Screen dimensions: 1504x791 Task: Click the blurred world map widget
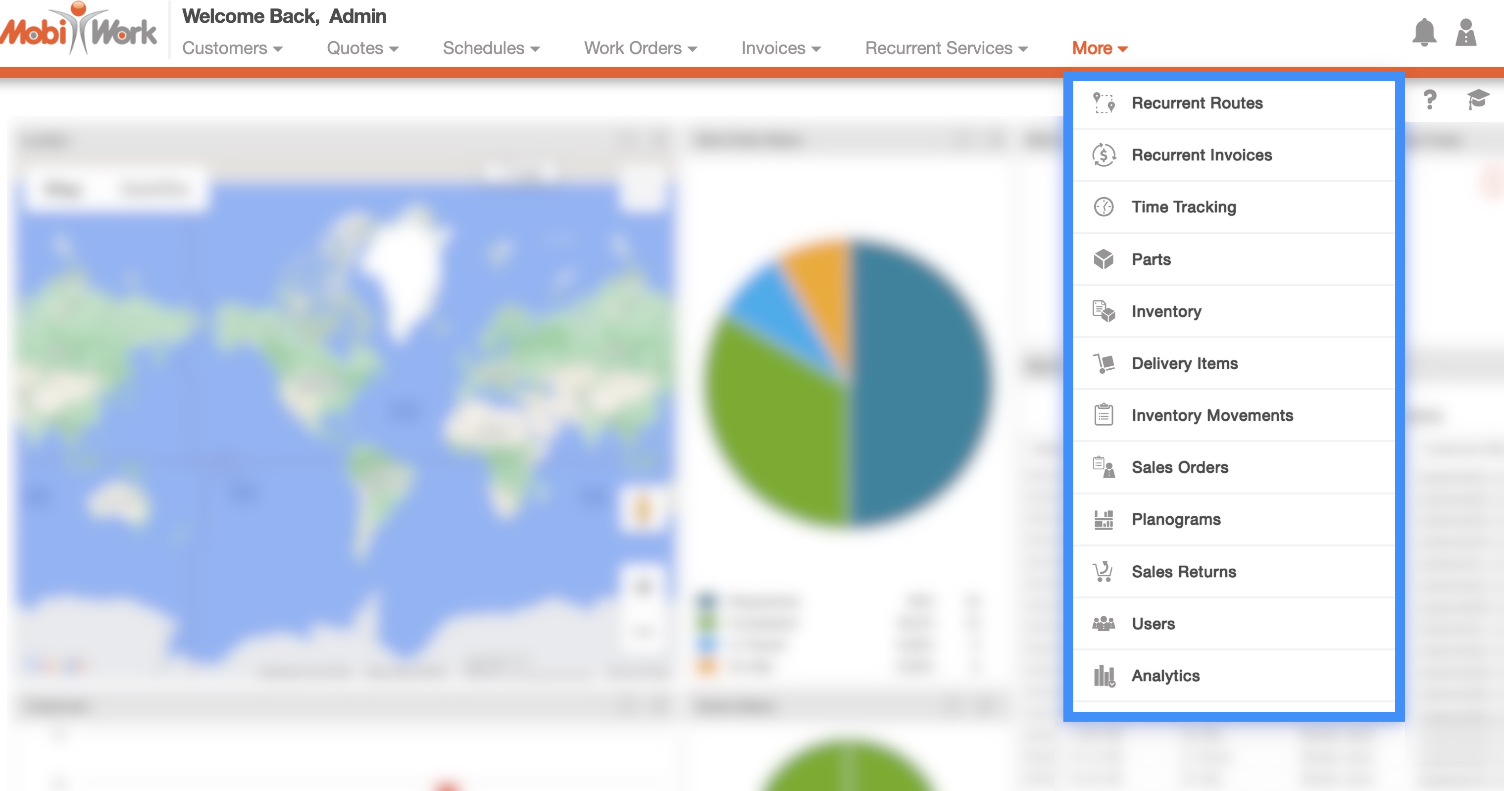click(x=345, y=420)
